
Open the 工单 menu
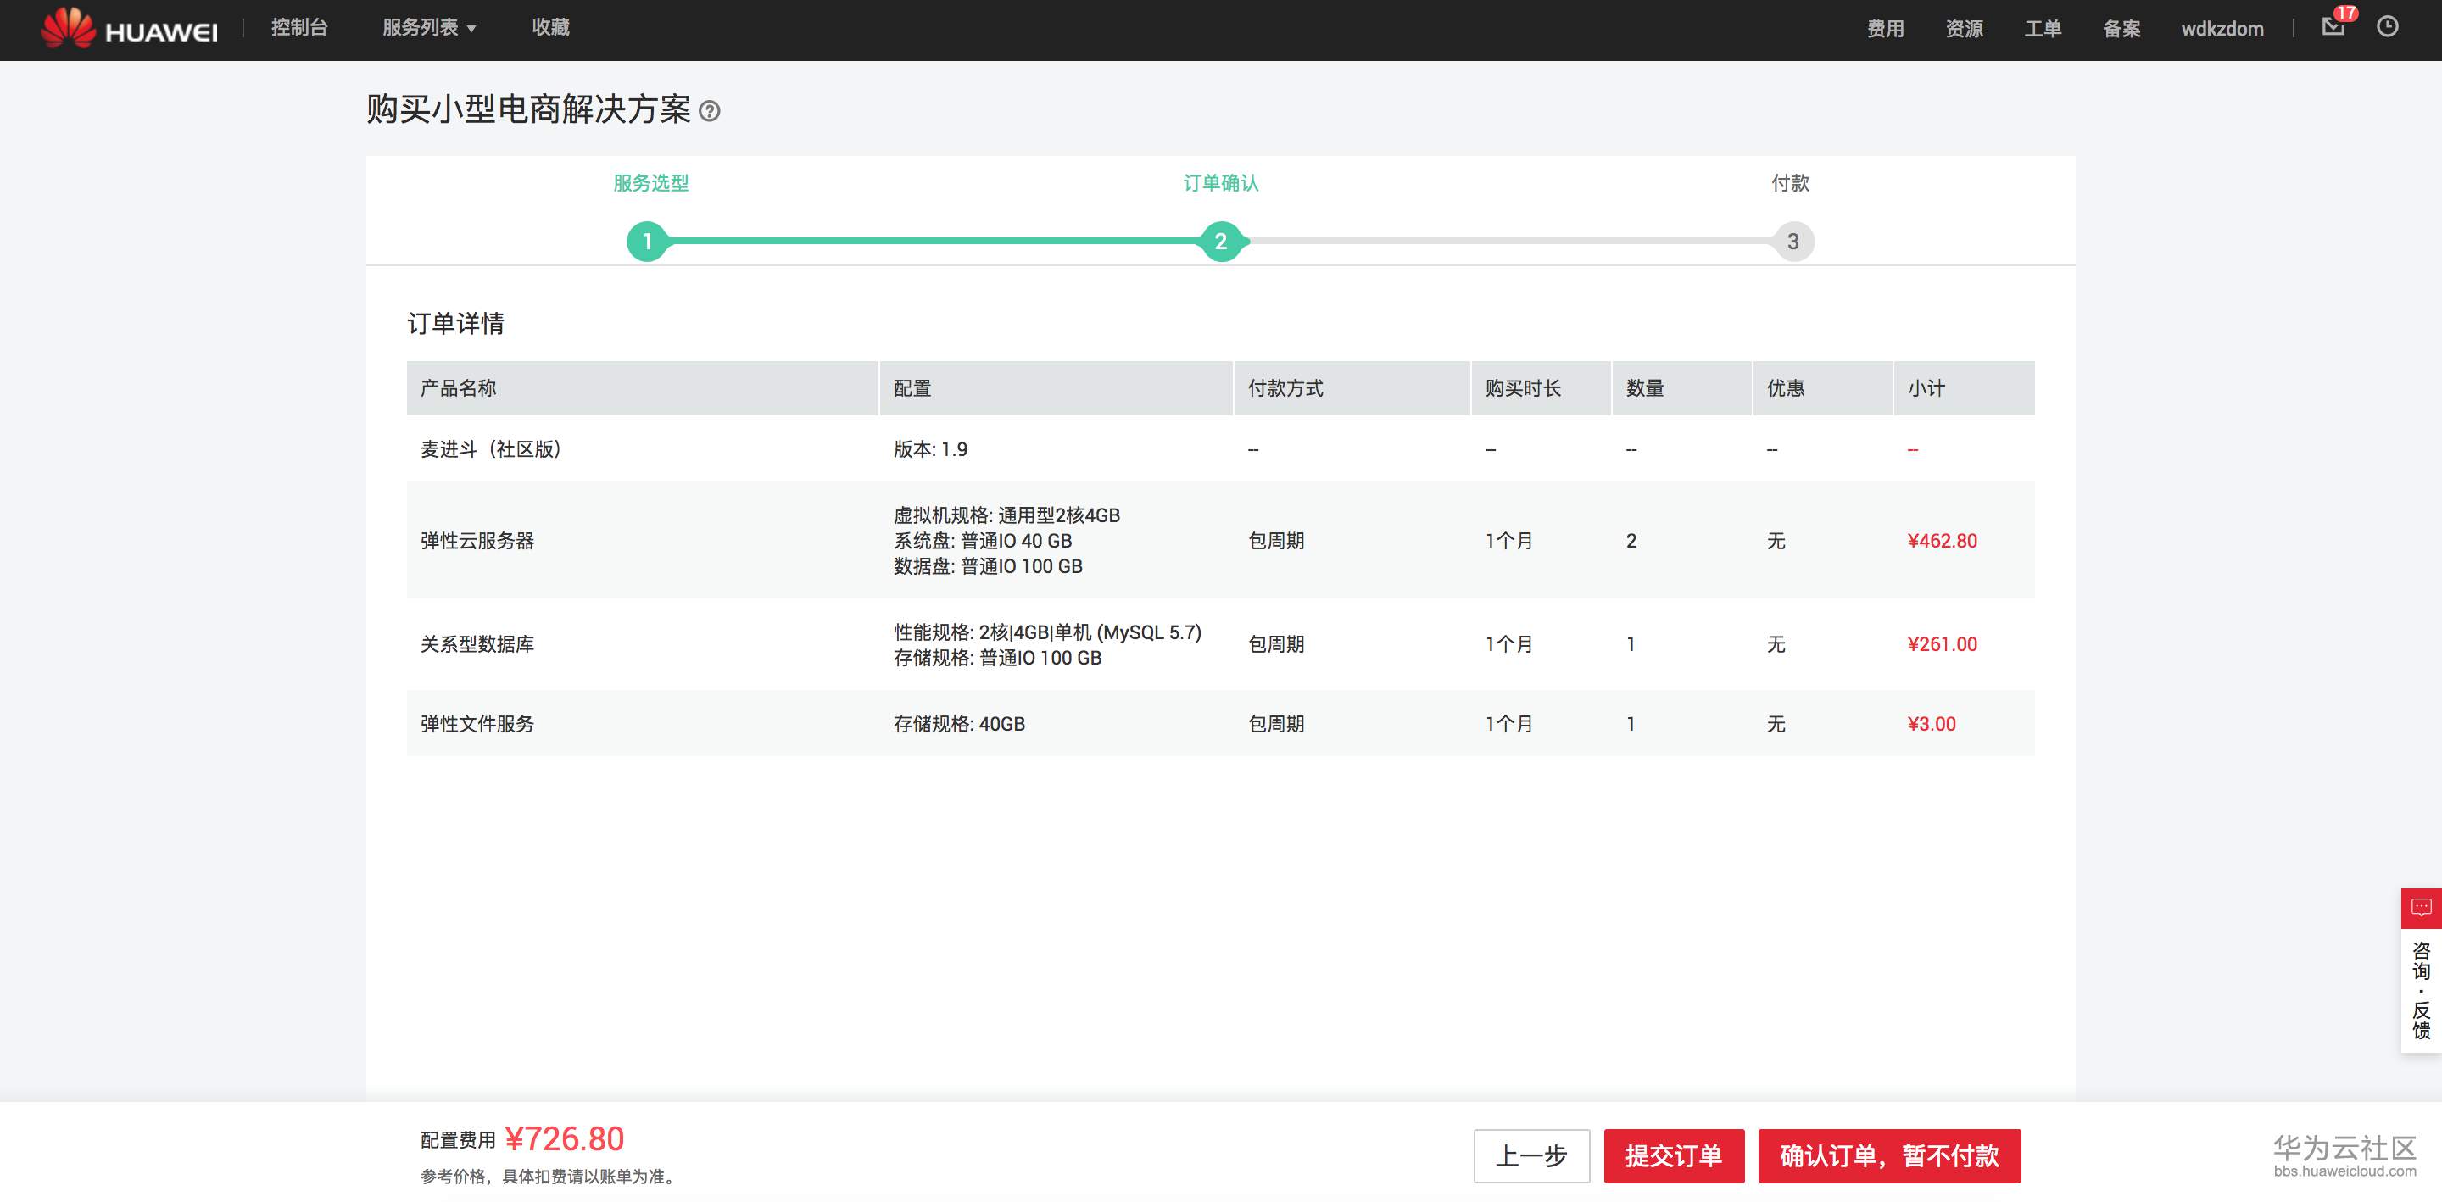pyautogui.click(x=2042, y=29)
